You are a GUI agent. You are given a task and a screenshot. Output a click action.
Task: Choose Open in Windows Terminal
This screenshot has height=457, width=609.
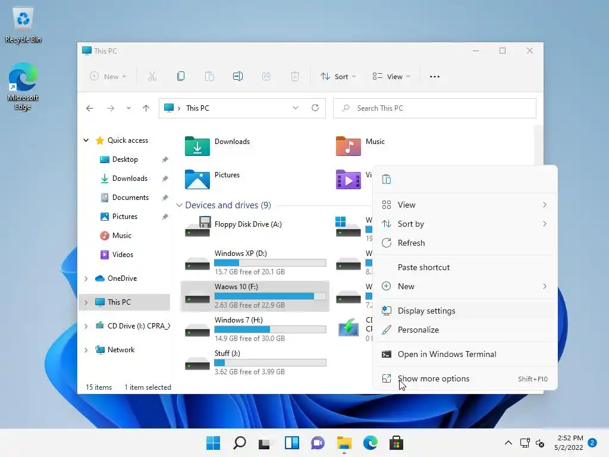tap(465, 355)
